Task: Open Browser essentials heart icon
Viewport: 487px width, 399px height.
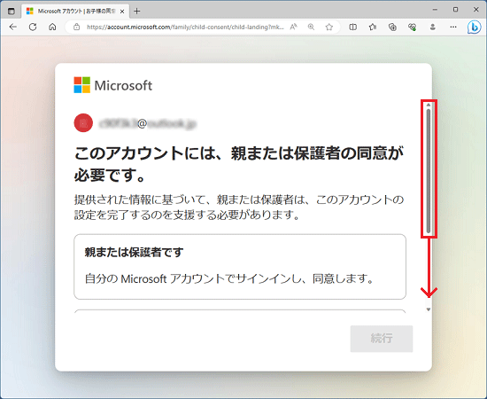Action: [412, 27]
